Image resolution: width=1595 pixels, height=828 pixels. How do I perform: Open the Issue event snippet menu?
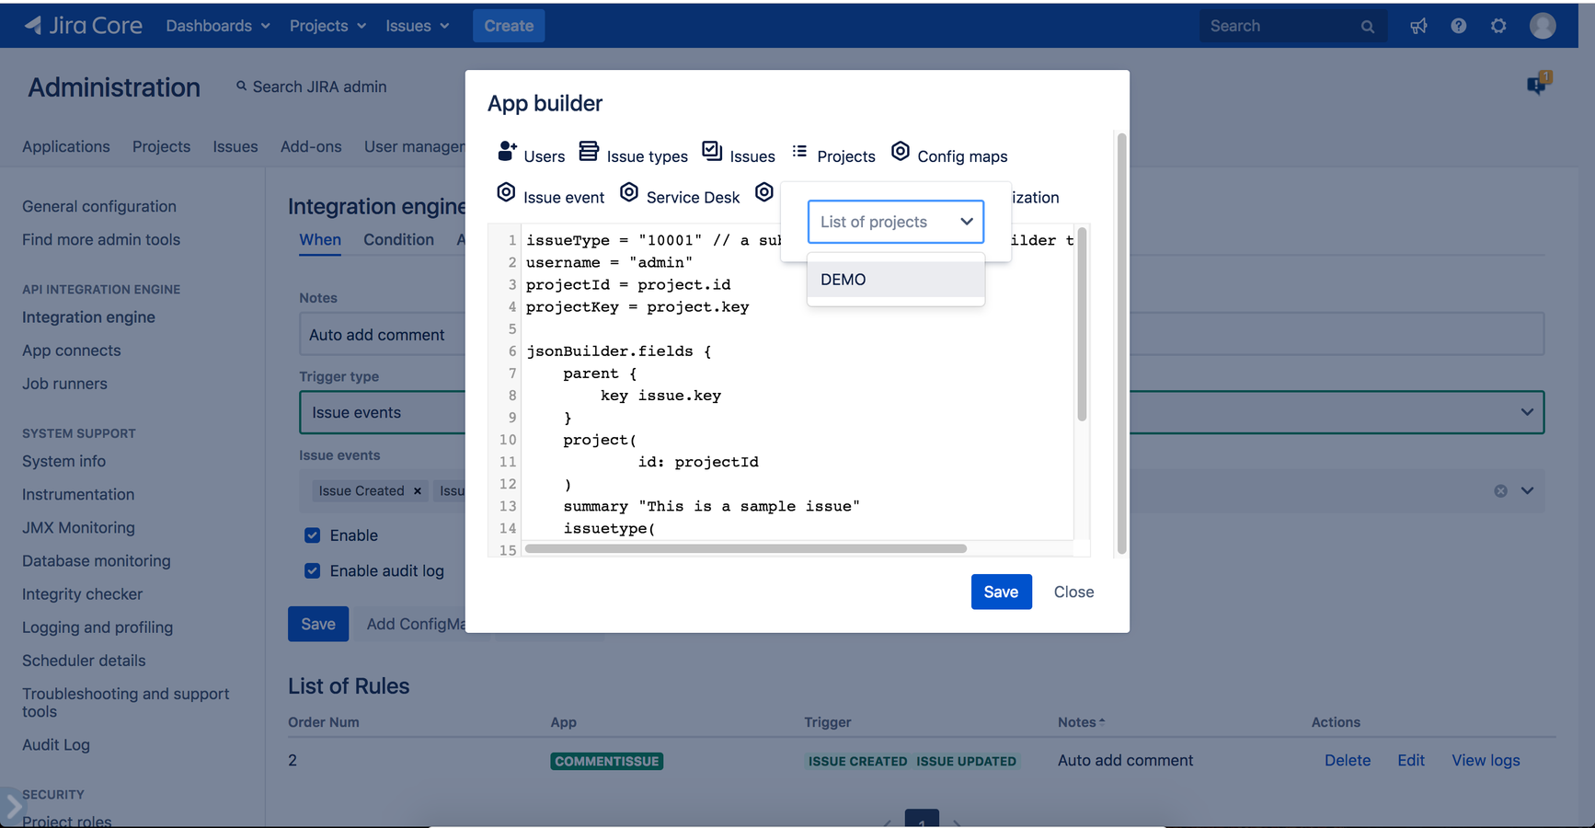click(x=550, y=195)
